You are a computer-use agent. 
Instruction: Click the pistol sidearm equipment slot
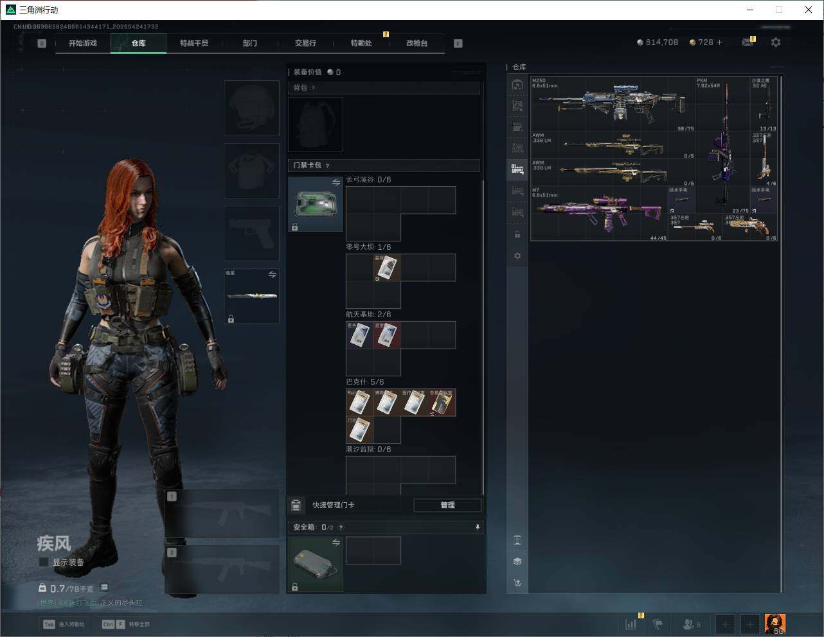point(252,234)
